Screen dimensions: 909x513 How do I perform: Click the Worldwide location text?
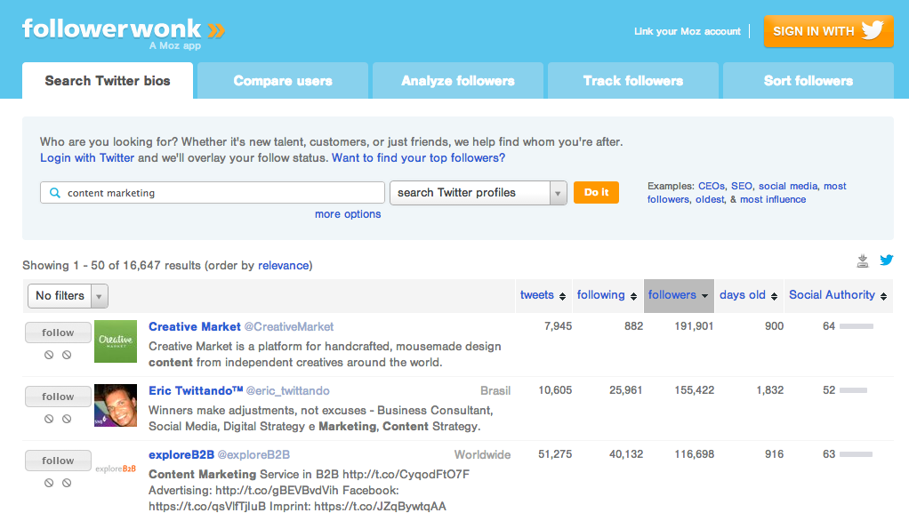click(482, 455)
